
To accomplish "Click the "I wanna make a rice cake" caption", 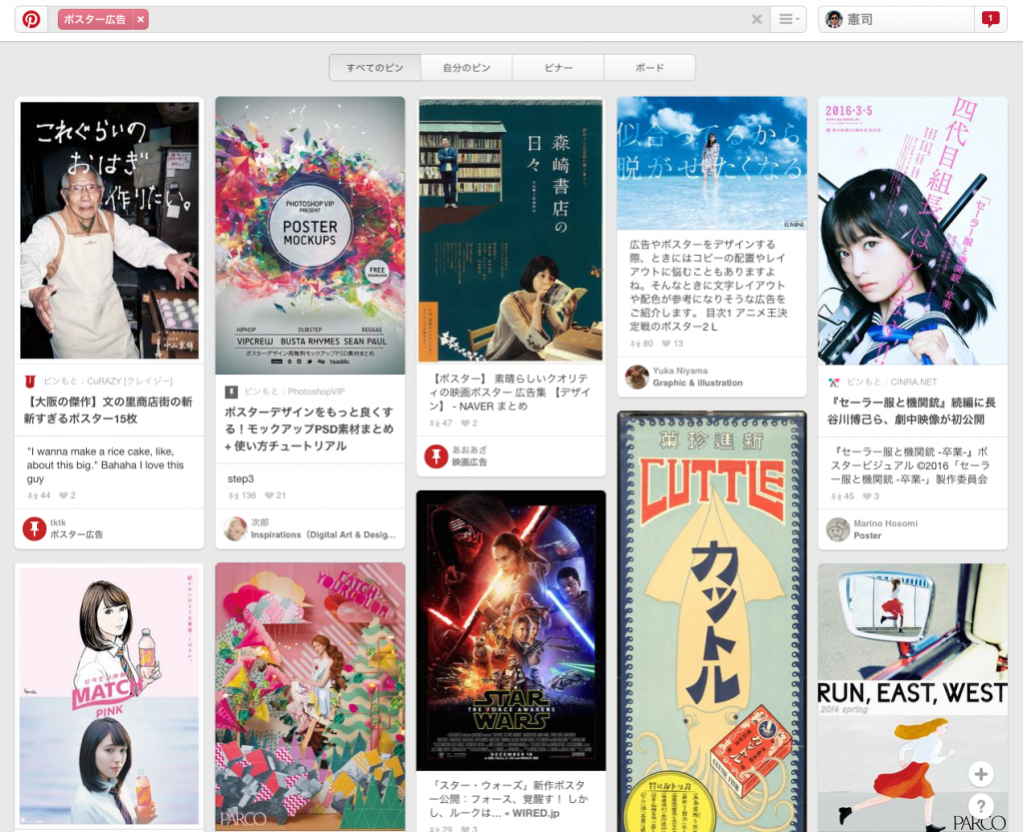I will [105, 464].
